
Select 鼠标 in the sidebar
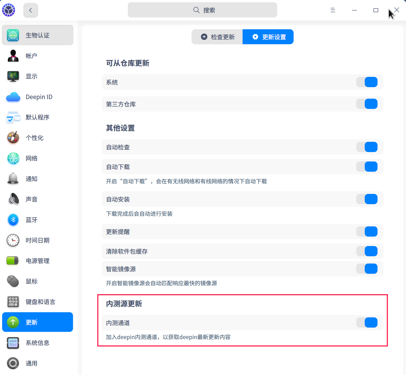pyautogui.click(x=38, y=281)
